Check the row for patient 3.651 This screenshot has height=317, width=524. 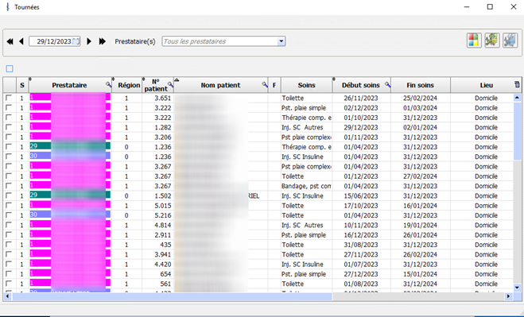tap(9, 98)
